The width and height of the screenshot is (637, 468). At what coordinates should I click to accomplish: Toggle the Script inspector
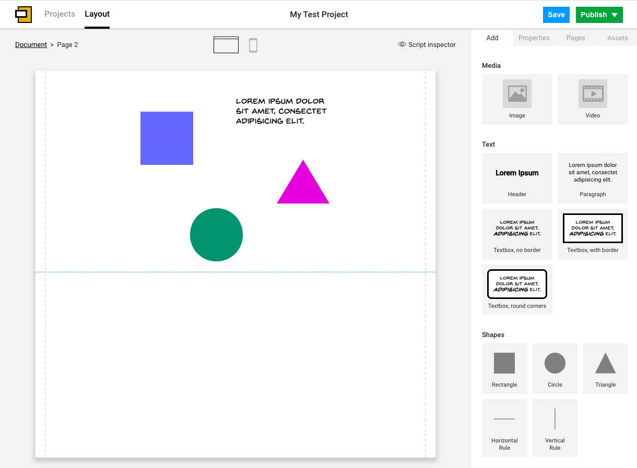(427, 45)
